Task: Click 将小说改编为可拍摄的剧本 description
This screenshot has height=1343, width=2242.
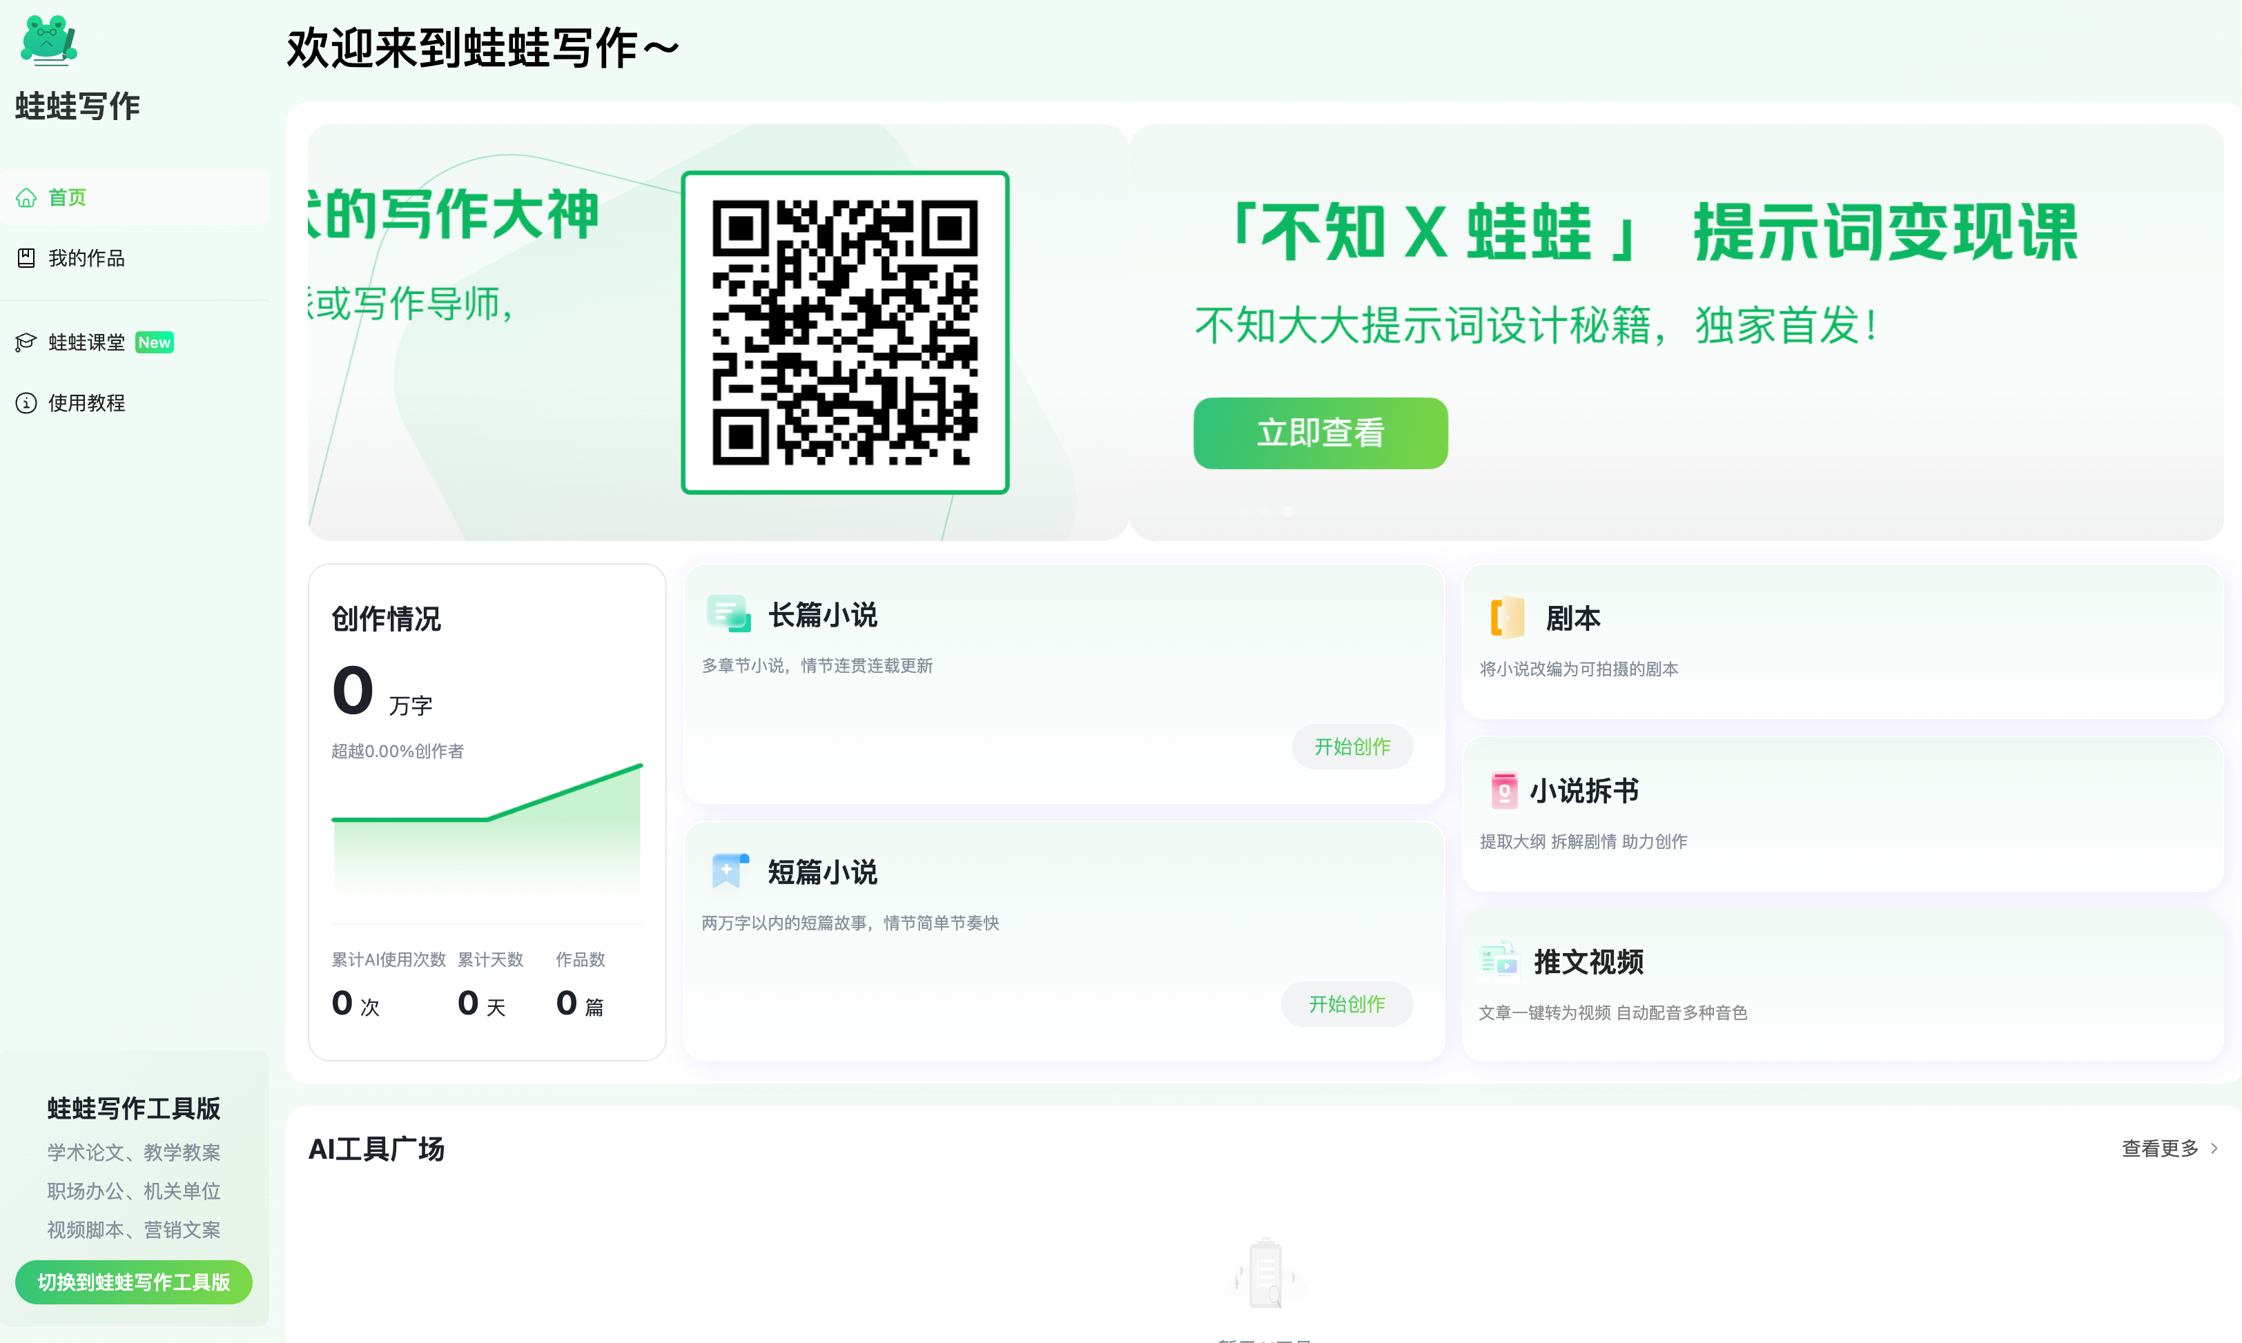Action: [x=1579, y=669]
